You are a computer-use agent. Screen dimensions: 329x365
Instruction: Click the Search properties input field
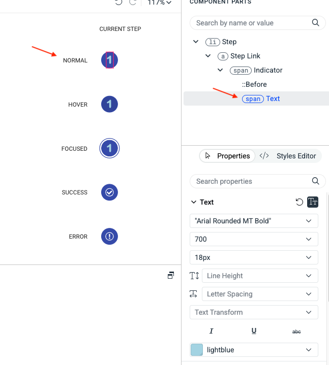(x=252, y=181)
